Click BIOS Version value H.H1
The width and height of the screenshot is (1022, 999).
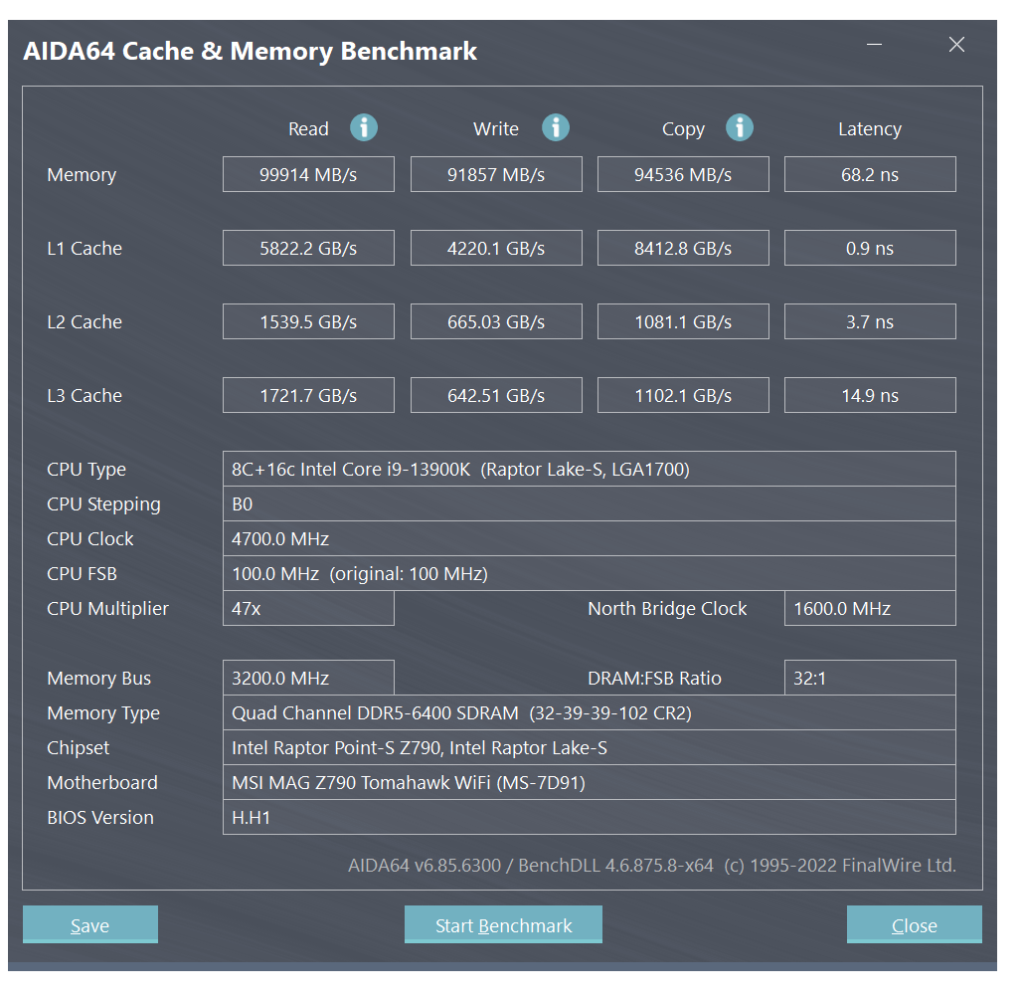(x=590, y=817)
